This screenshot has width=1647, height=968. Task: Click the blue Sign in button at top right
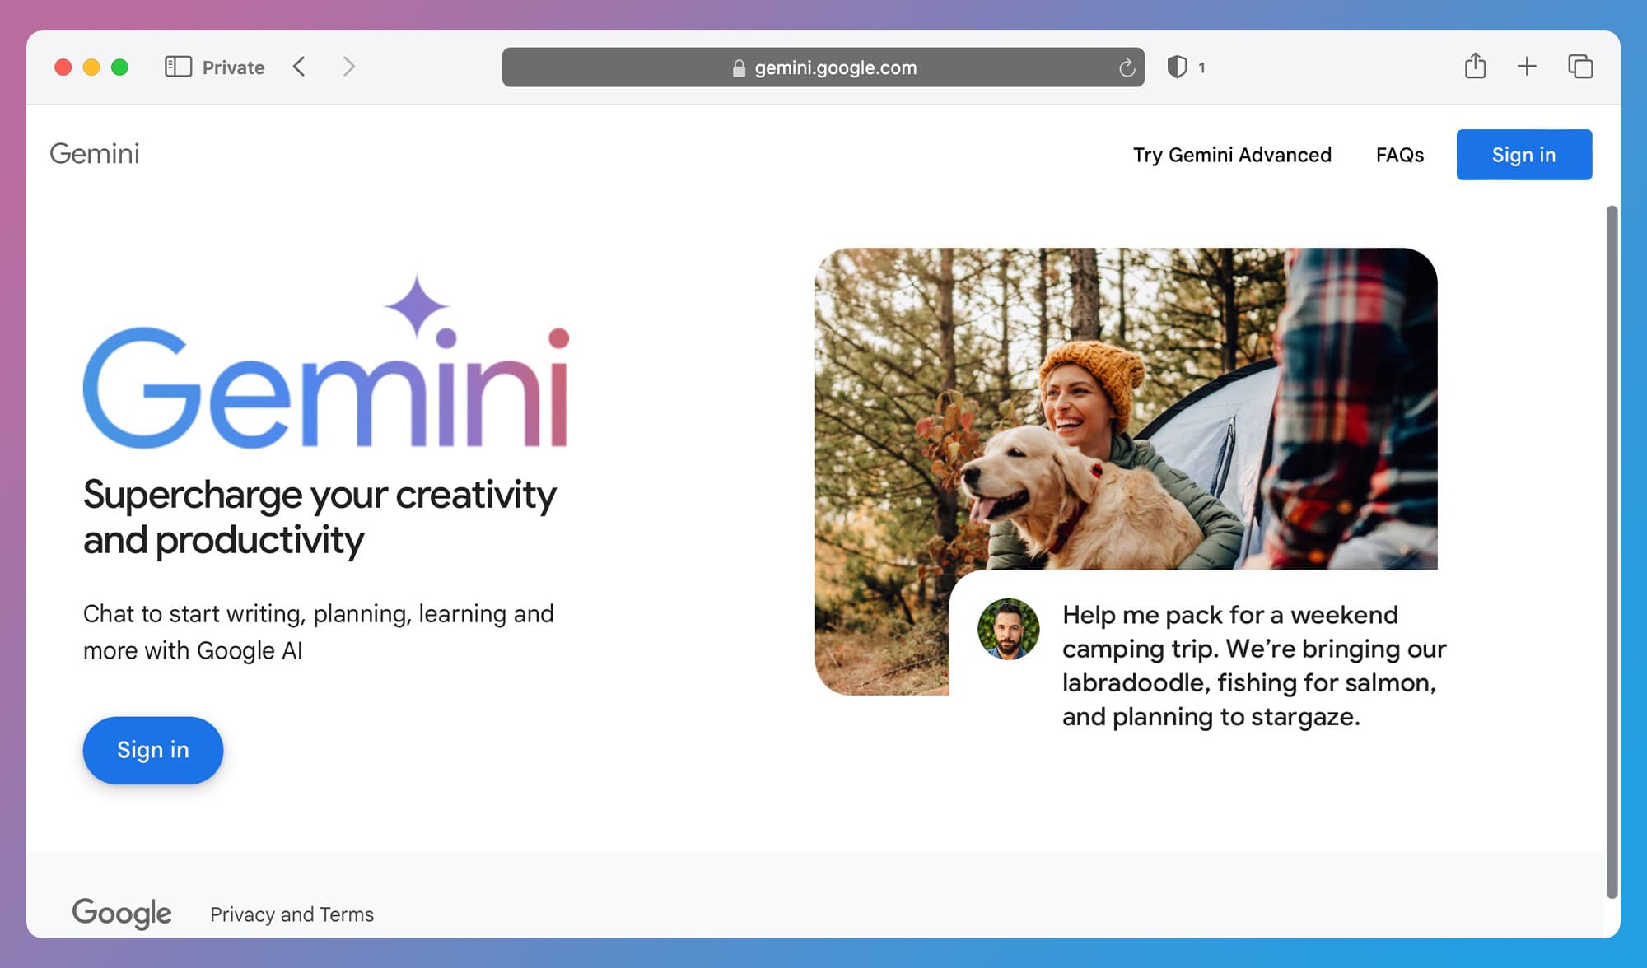coord(1523,154)
